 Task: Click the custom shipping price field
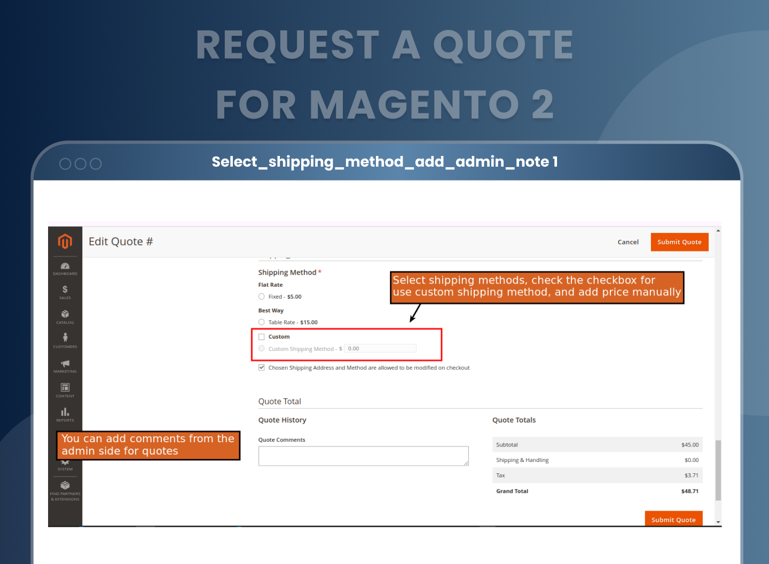coord(380,348)
